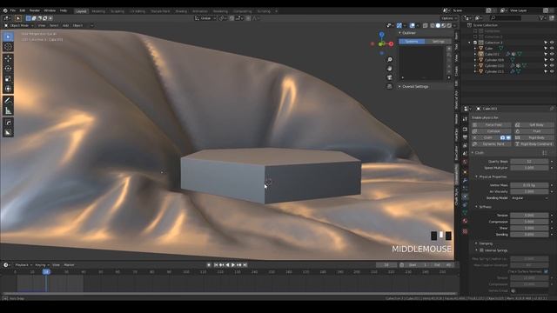Open the Tool properties tab icon

click(x=465, y=119)
